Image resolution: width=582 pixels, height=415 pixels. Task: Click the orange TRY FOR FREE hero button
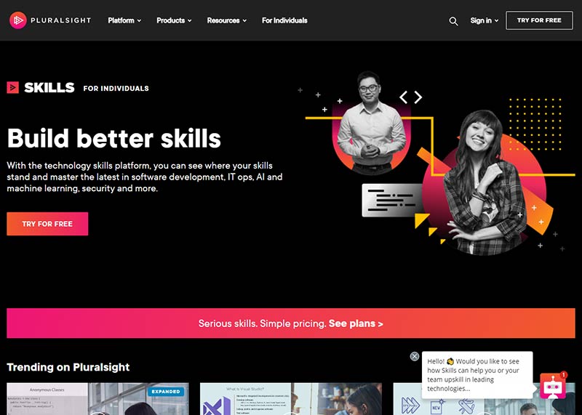point(47,224)
